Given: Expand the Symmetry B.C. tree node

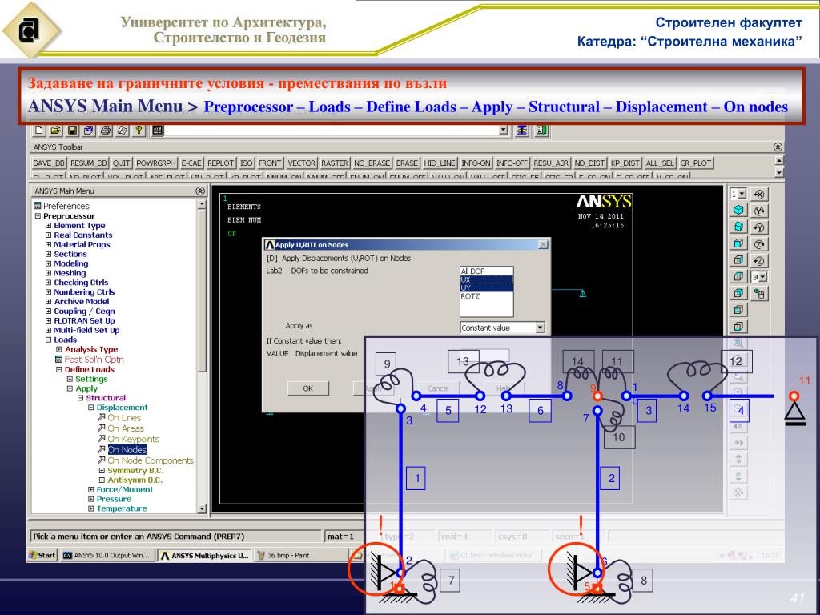Looking at the screenshot, I should click(102, 471).
